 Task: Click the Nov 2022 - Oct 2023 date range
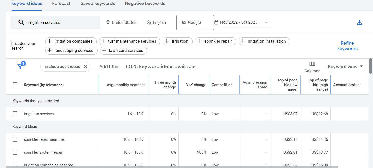239,22
